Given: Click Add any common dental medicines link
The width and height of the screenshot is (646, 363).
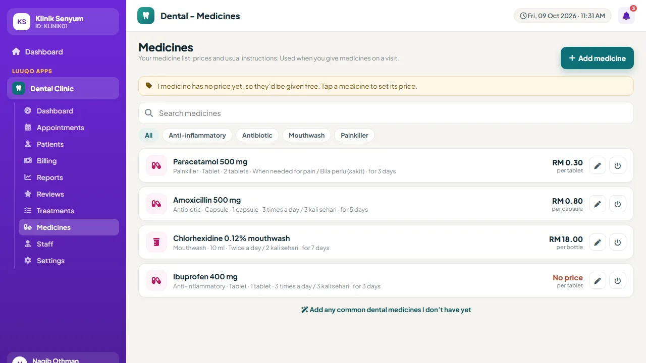Looking at the screenshot, I should (x=386, y=310).
